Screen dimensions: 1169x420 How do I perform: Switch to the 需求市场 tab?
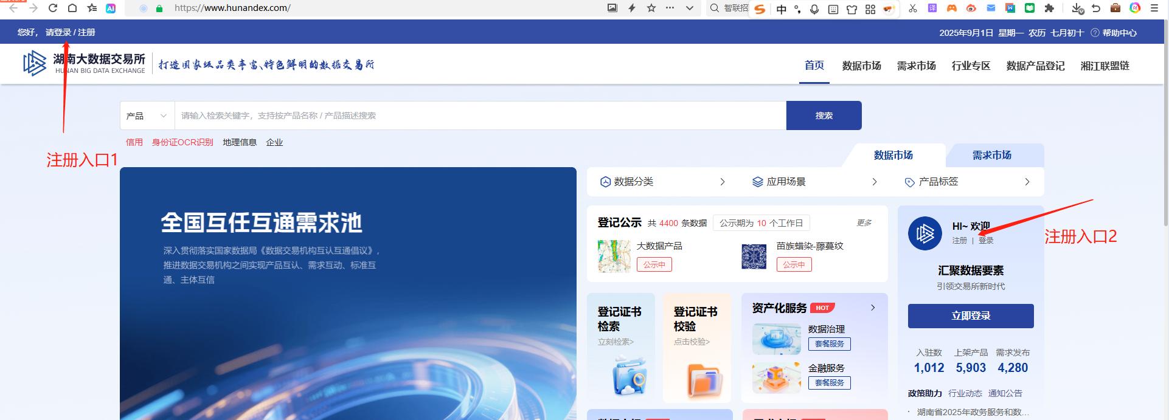(991, 156)
